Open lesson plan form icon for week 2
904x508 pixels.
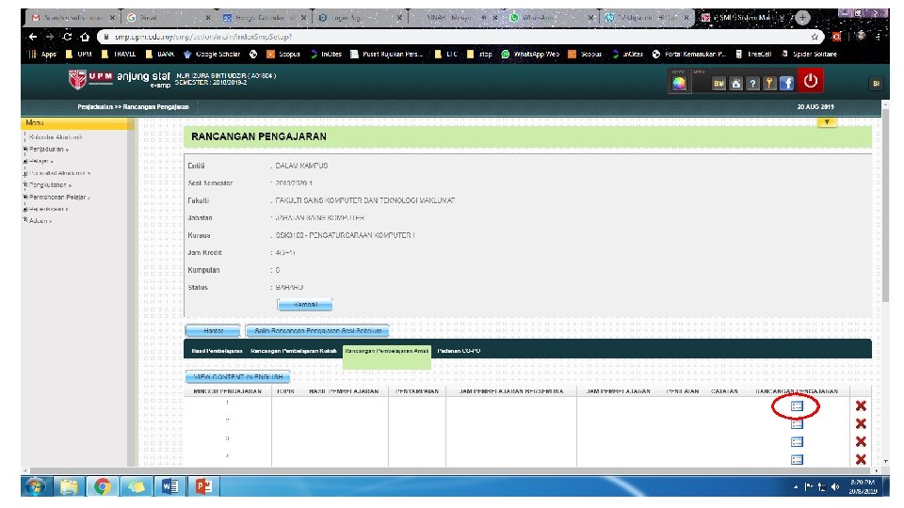coord(797,424)
